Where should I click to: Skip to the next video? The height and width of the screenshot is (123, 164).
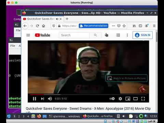(x=42, y=99)
